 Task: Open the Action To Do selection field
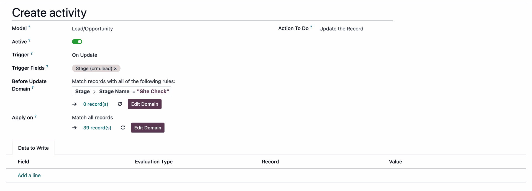(x=341, y=29)
